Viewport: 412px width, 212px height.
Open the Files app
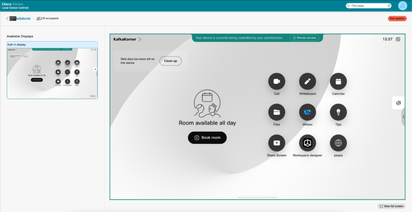click(x=277, y=112)
